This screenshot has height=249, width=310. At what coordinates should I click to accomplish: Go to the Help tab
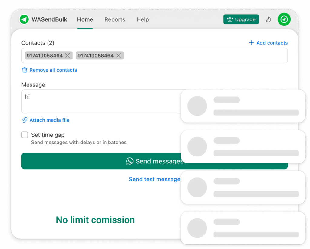click(x=143, y=19)
